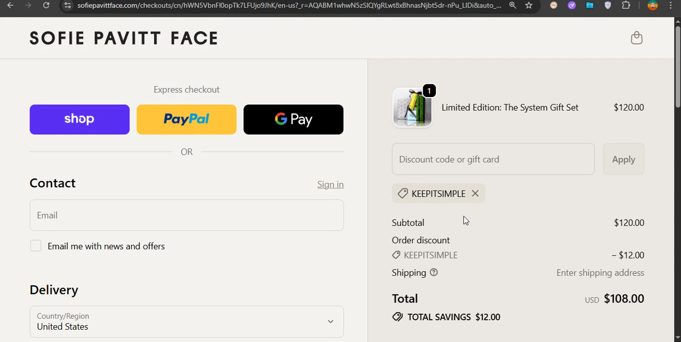Click the Enter shipping address text
The height and width of the screenshot is (342, 681).
tap(600, 273)
